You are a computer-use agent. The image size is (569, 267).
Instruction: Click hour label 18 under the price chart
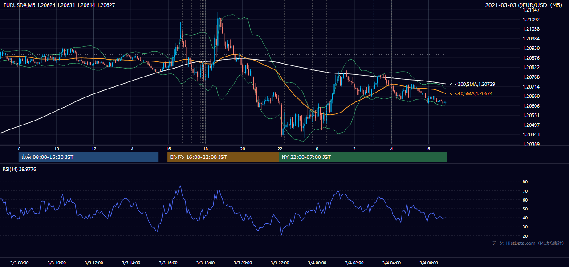point(205,149)
